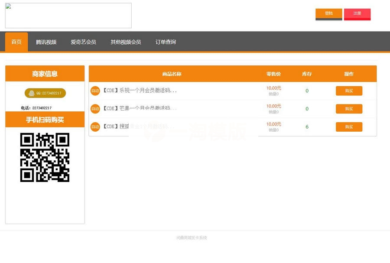The image size is (390, 263).
Task: Open the 订单查询 order lookup tab
Action: (165, 42)
